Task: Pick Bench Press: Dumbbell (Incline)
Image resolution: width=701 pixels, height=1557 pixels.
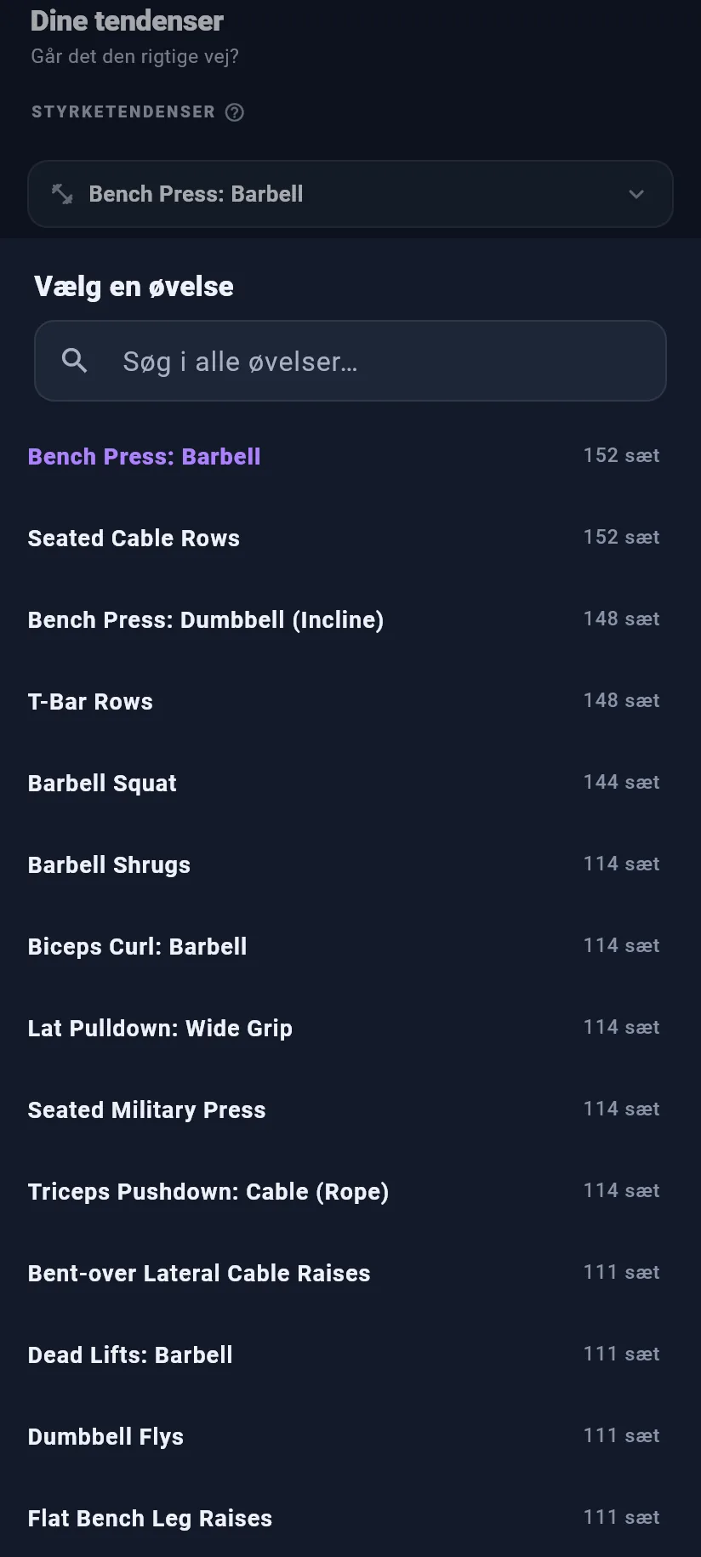Action: [350, 619]
